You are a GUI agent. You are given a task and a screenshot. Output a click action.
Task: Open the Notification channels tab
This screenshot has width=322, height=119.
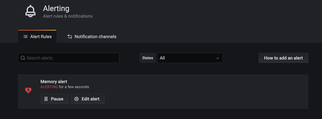tap(92, 37)
